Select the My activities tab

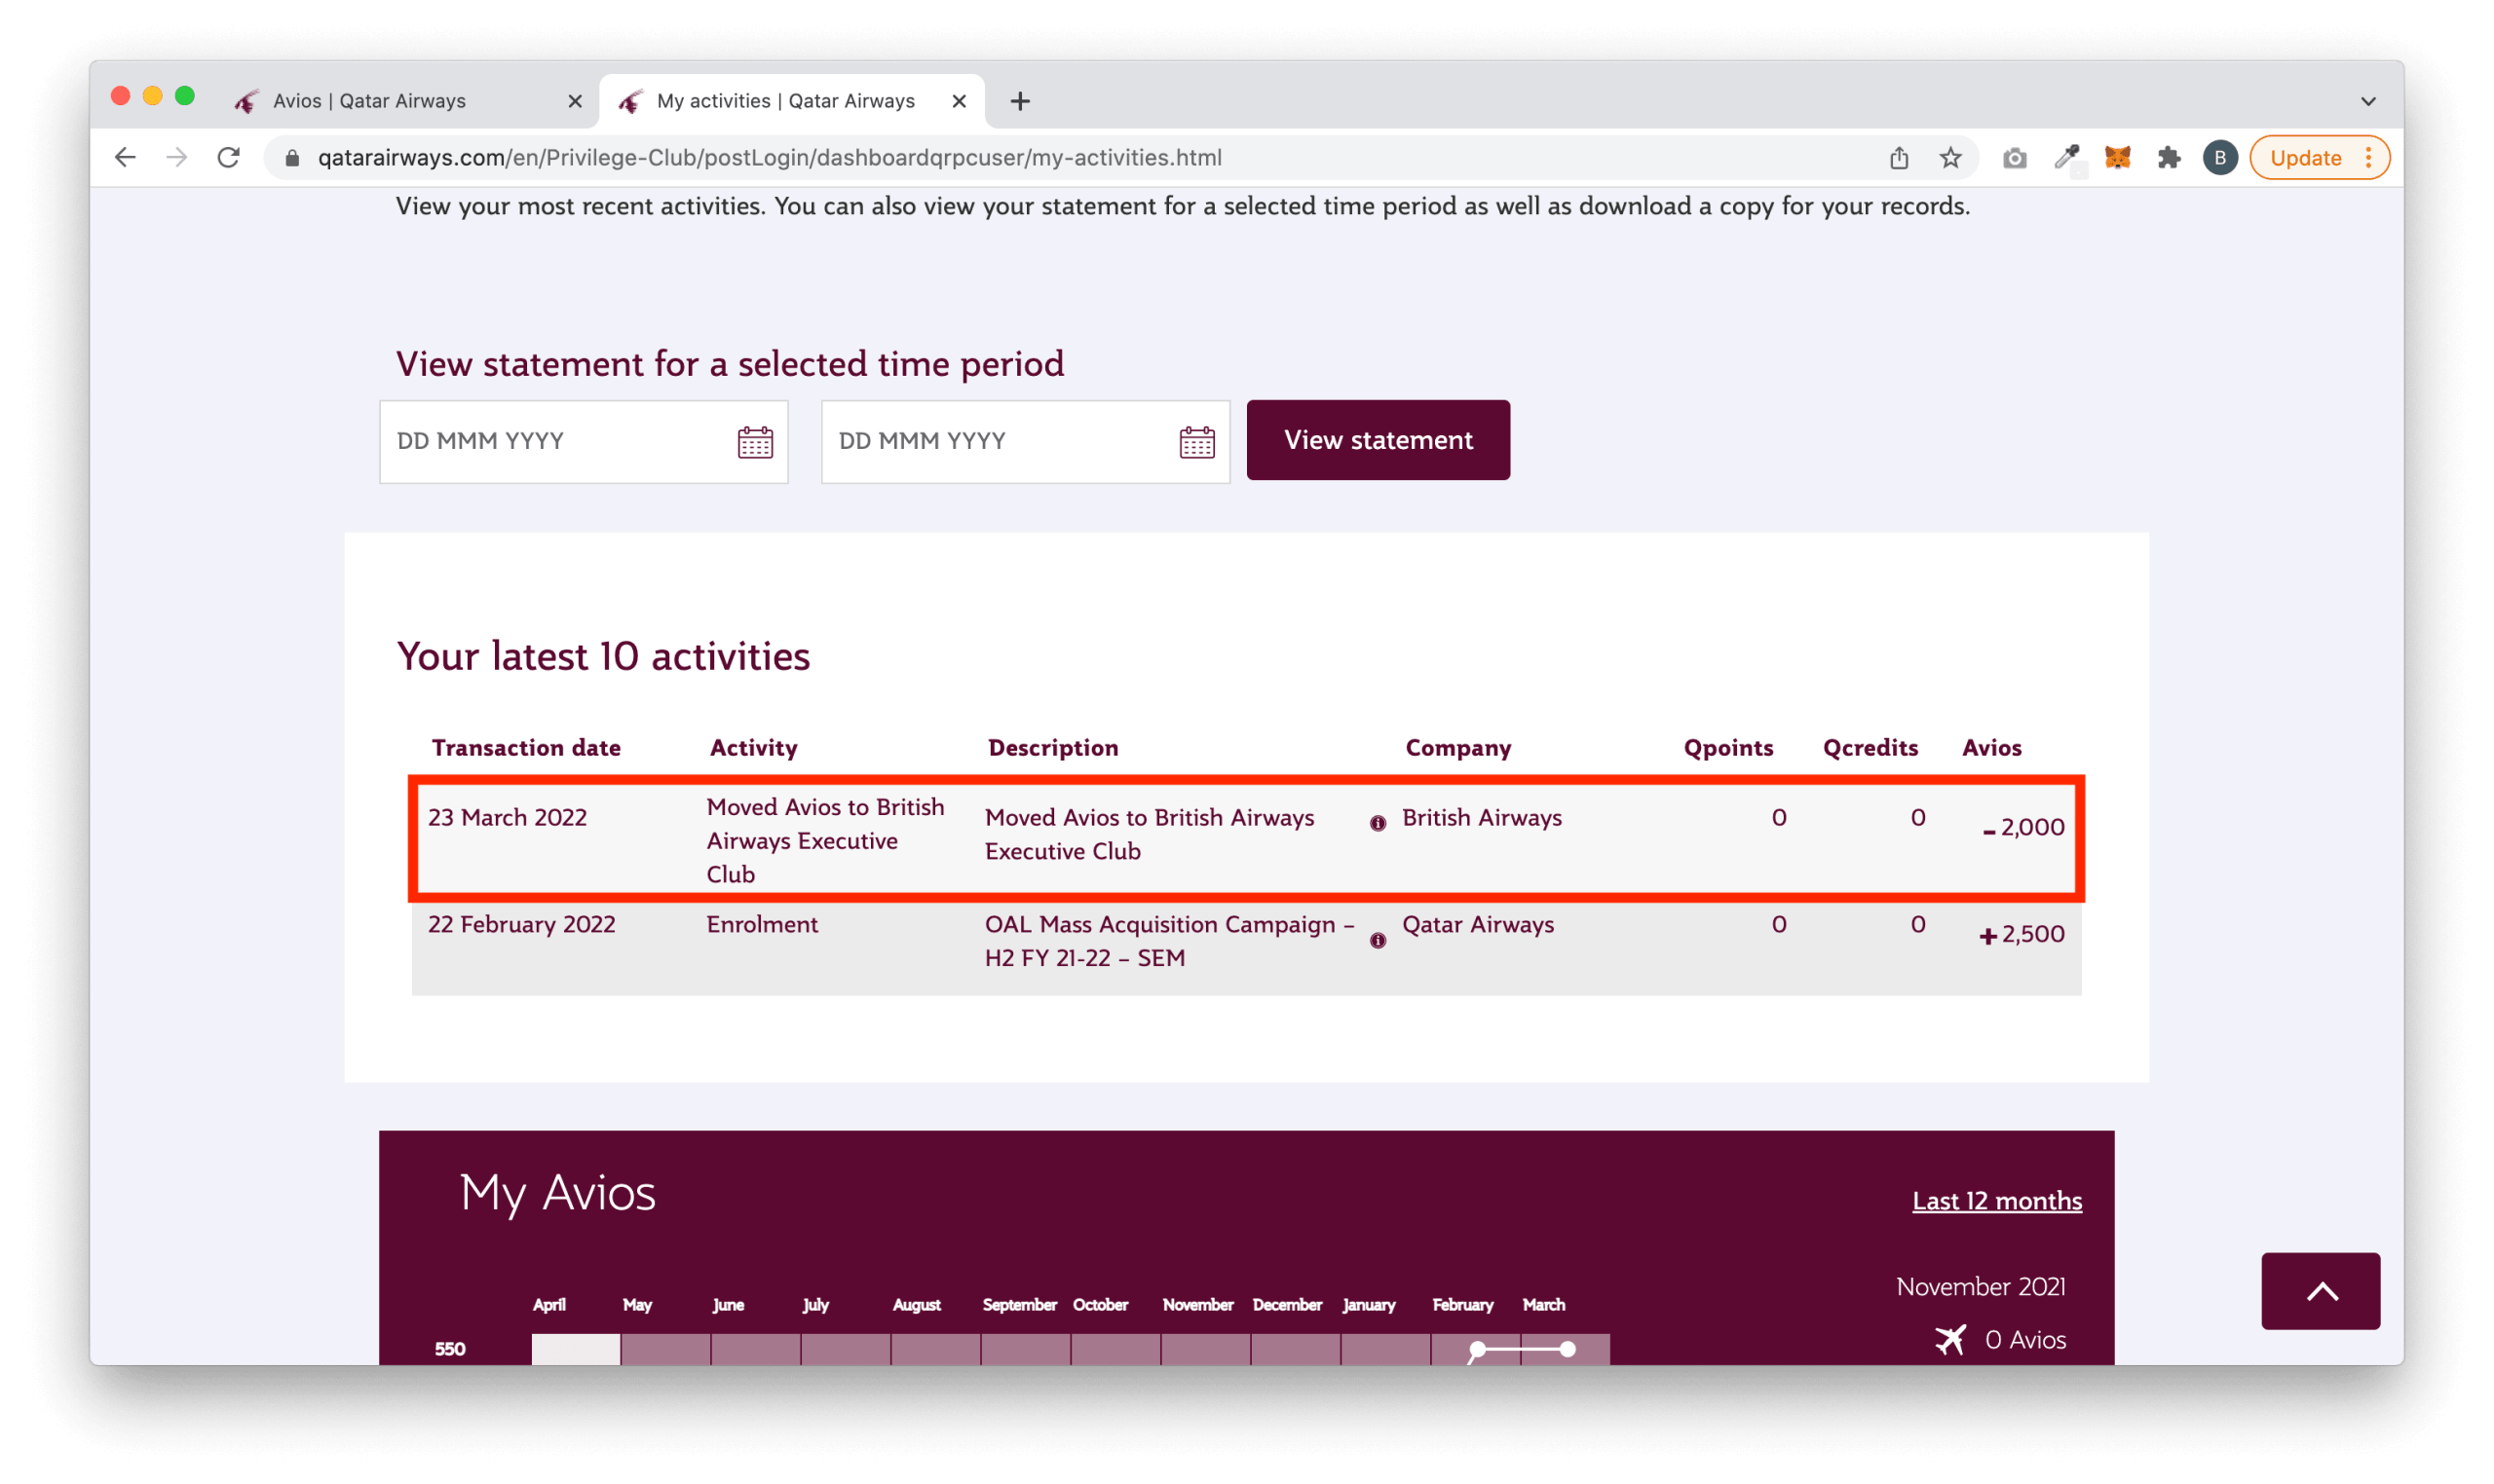point(790,101)
